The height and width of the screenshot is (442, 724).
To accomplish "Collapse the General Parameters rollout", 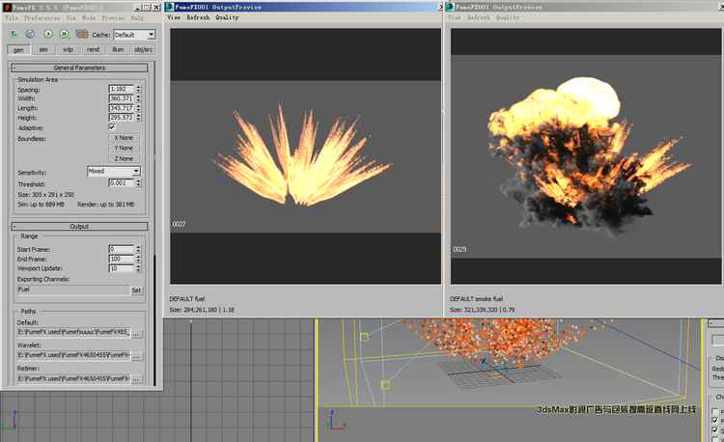I will [79, 68].
